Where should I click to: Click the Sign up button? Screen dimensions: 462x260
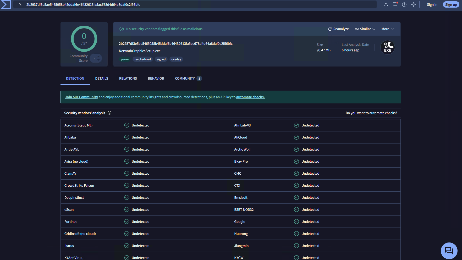451,4
